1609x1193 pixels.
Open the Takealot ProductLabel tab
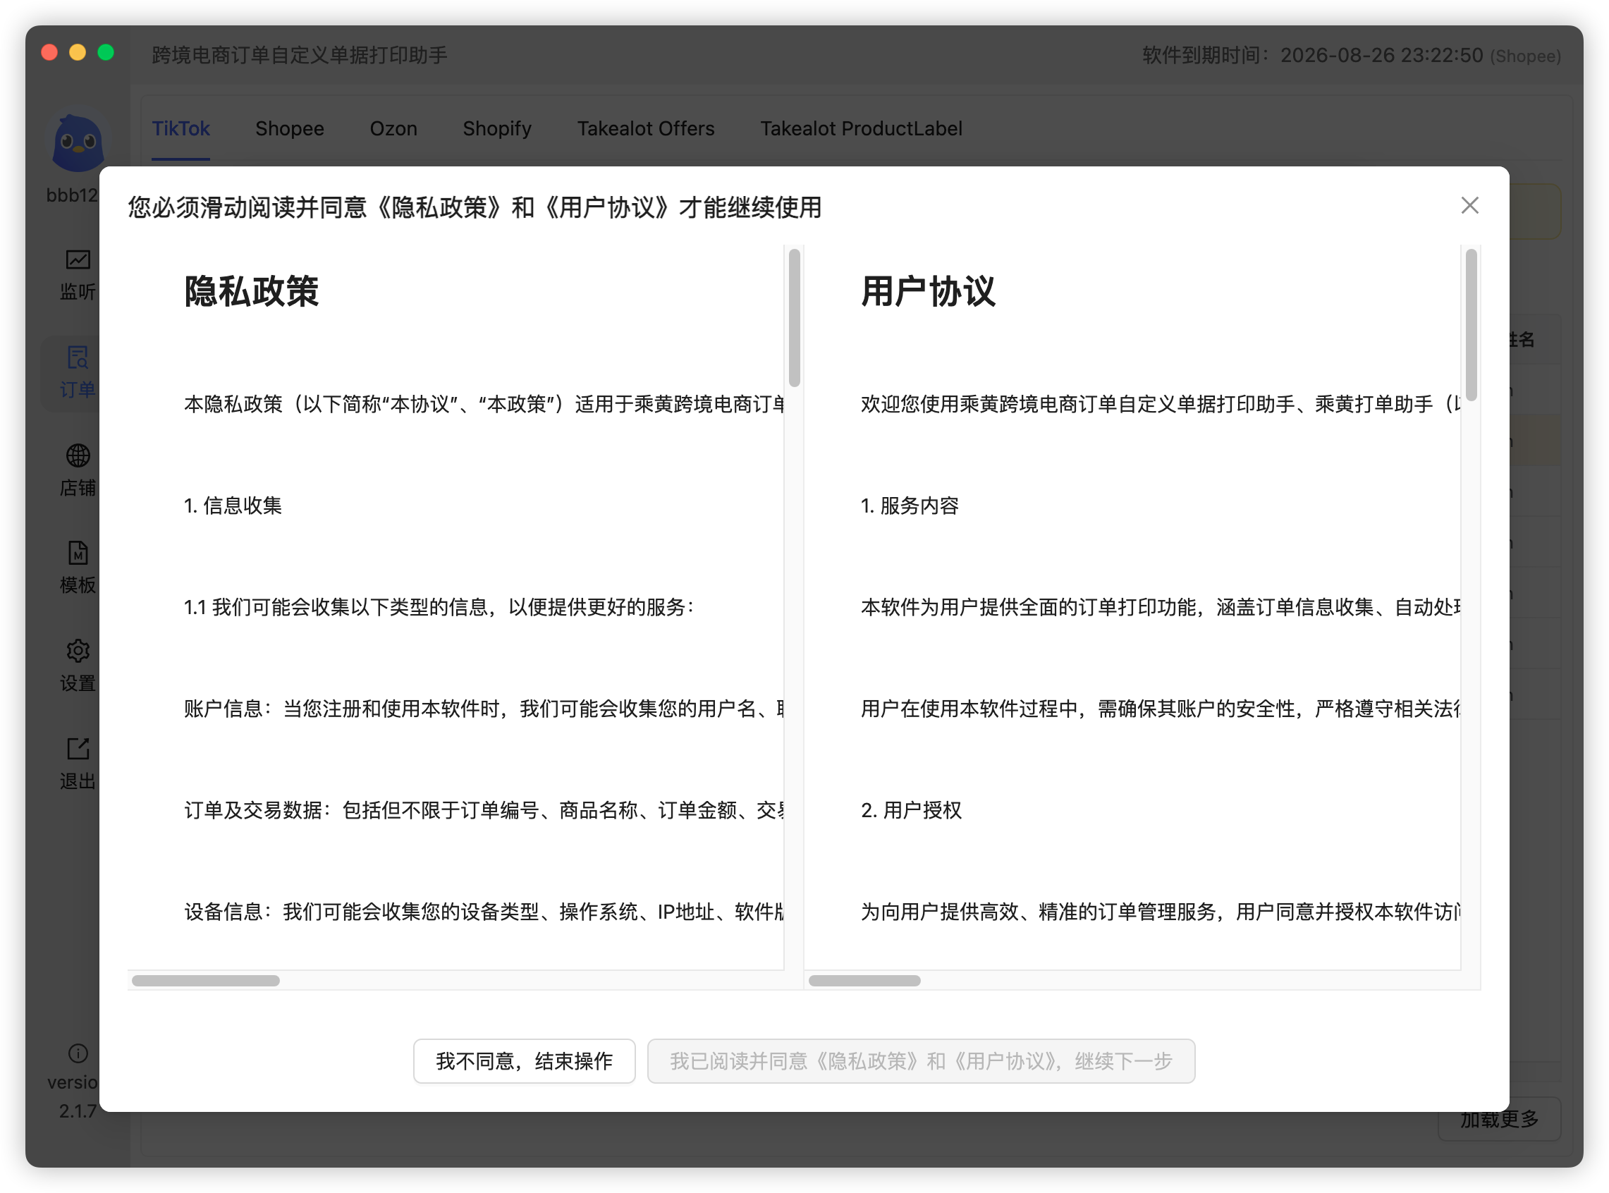(861, 128)
